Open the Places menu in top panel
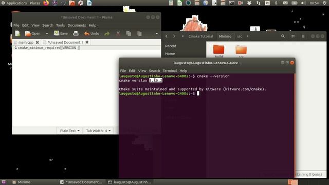The height and width of the screenshot is (185, 329). click(35, 3)
